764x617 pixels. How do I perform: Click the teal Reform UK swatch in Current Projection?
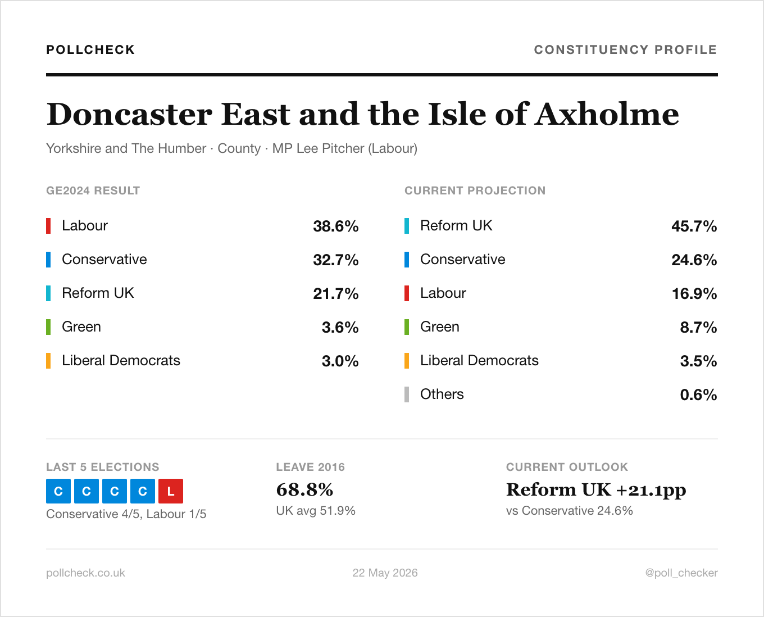[407, 226]
